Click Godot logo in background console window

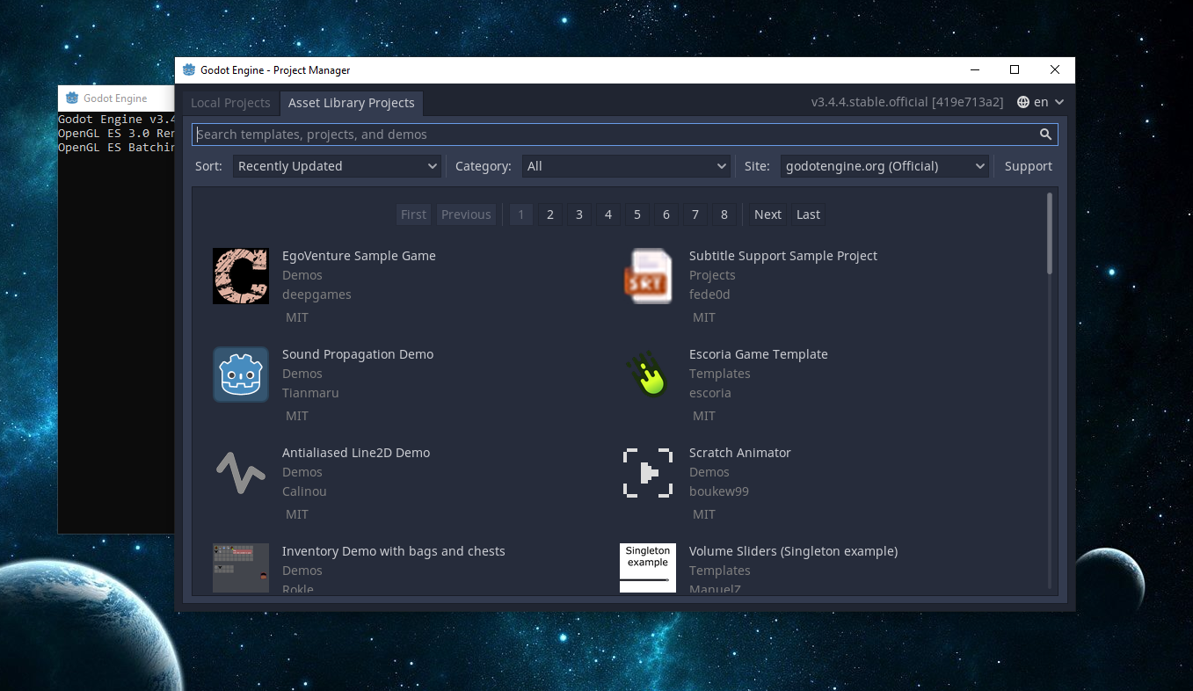pos(72,98)
